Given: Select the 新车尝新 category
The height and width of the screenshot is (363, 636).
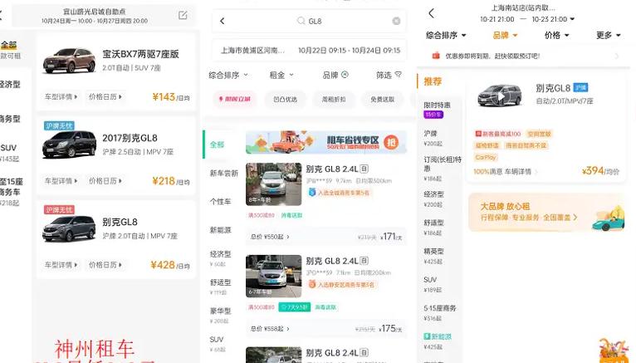Looking at the screenshot, I should [x=223, y=173].
